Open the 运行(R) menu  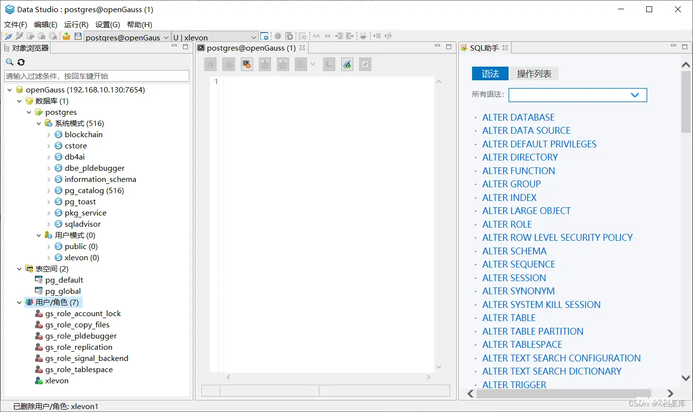76,24
